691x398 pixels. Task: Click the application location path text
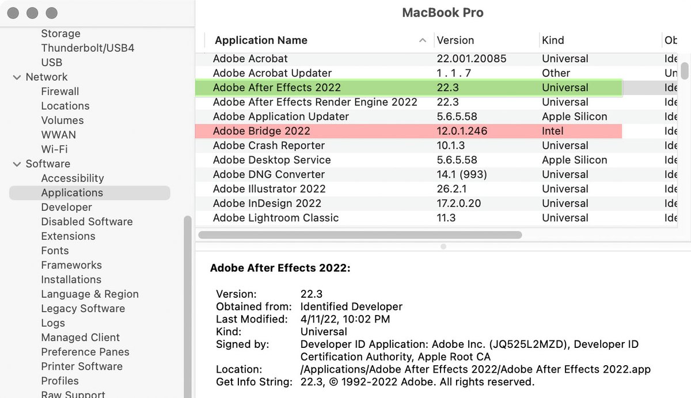(x=476, y=369)
